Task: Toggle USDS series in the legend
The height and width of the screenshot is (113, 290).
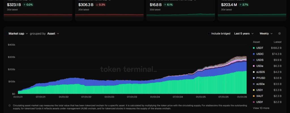Action: coord(260,60)
